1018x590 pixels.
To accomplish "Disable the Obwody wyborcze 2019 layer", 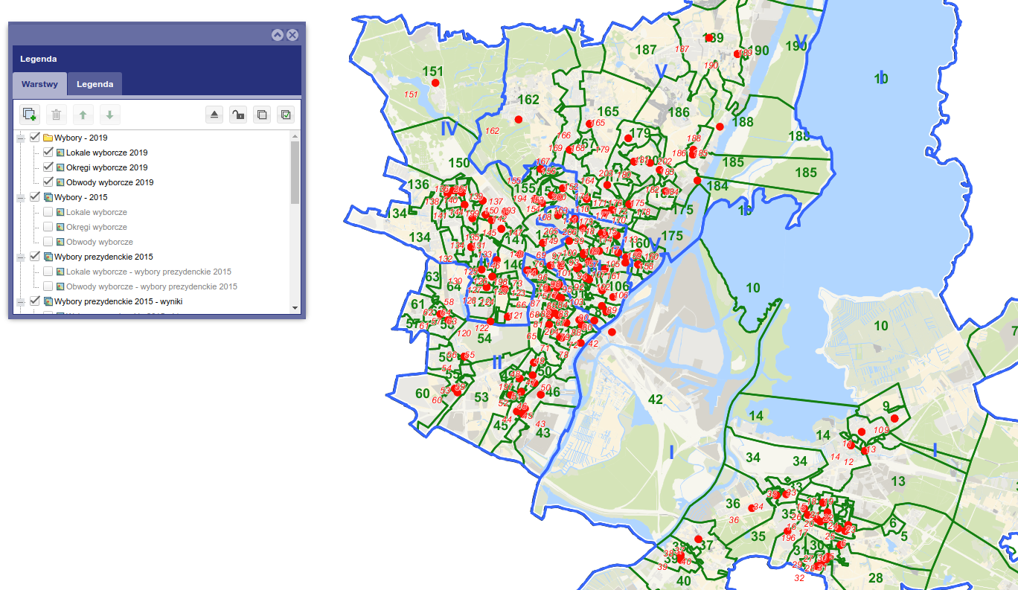I will (48, 182).
